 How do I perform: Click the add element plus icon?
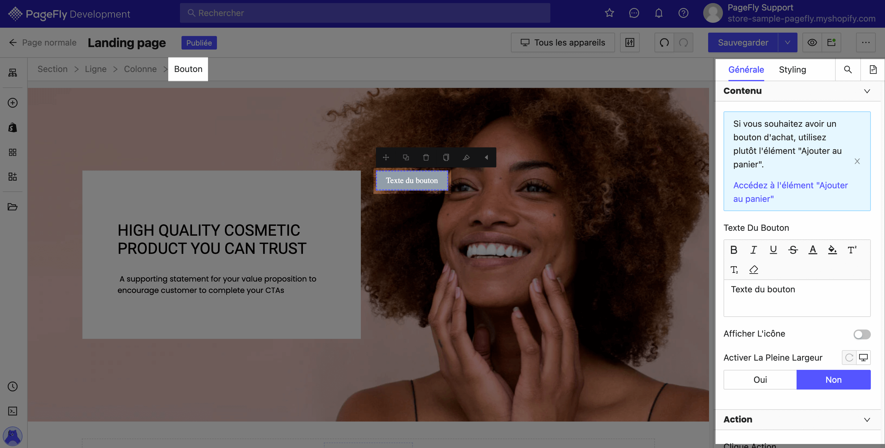point(13,103)
